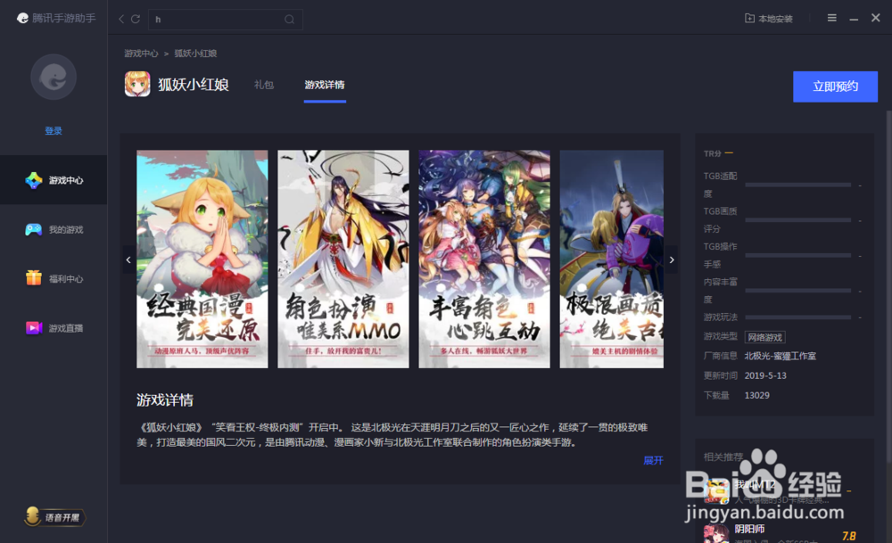This screenshot has width=892, height=543.
Task: Open 本地安装 local install
Action: tap(769, 19)
